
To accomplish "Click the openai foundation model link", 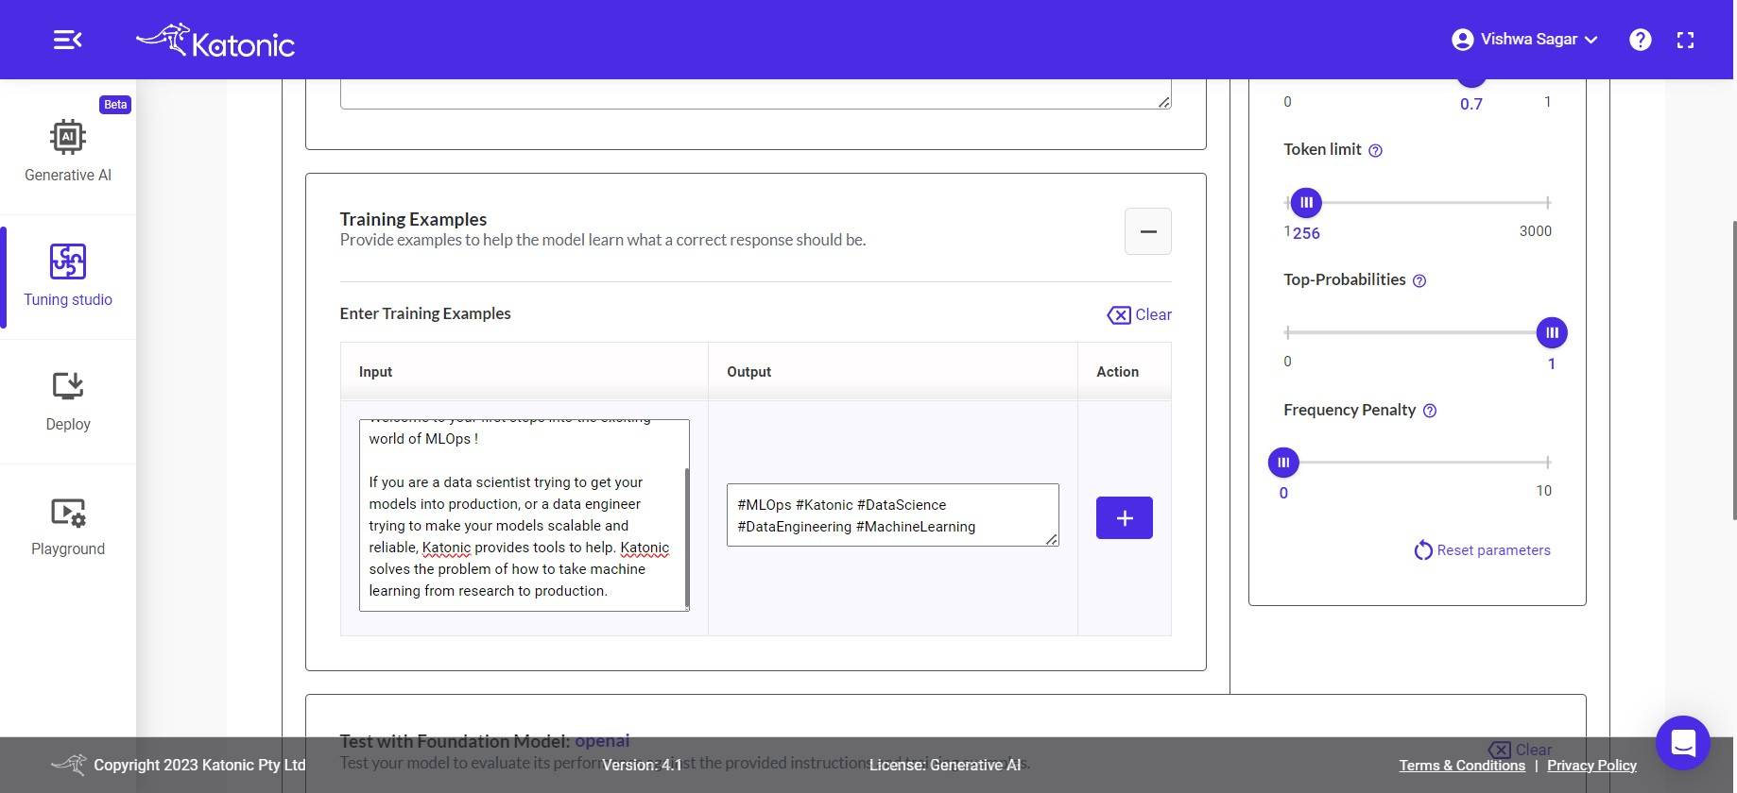I will coord(602,741).
